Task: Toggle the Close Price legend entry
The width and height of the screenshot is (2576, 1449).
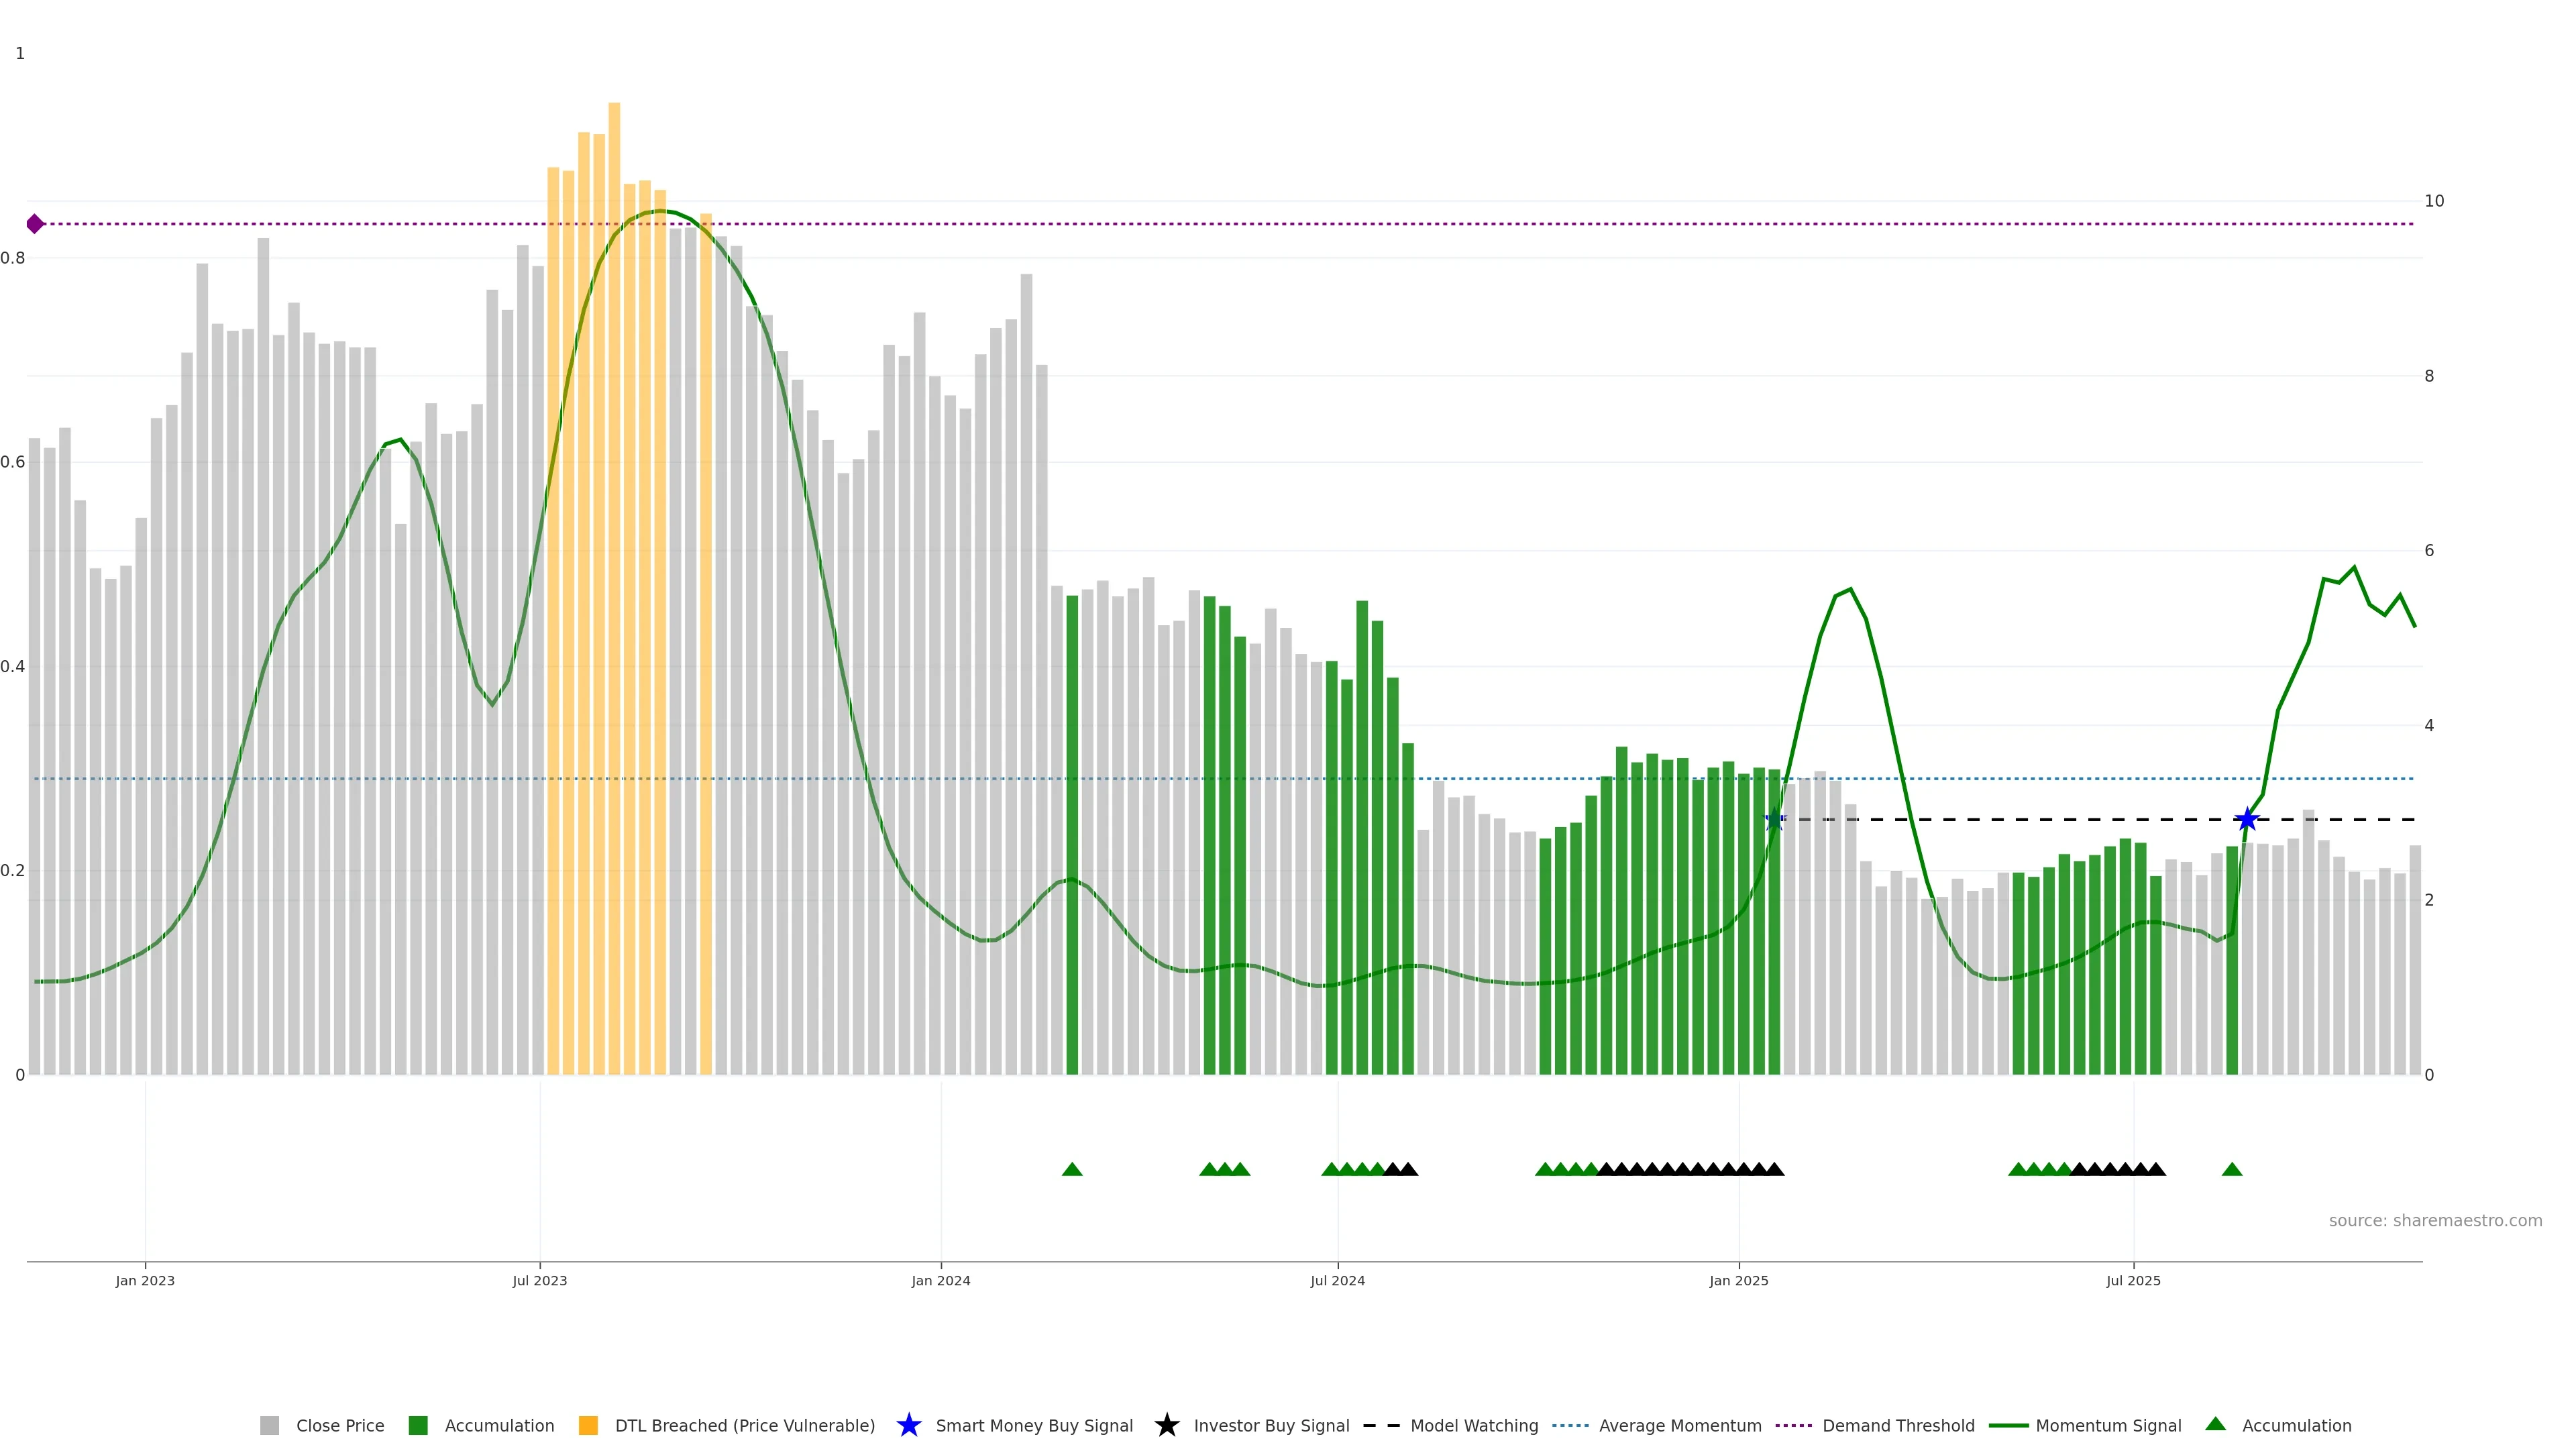Action: (339, 1425)
